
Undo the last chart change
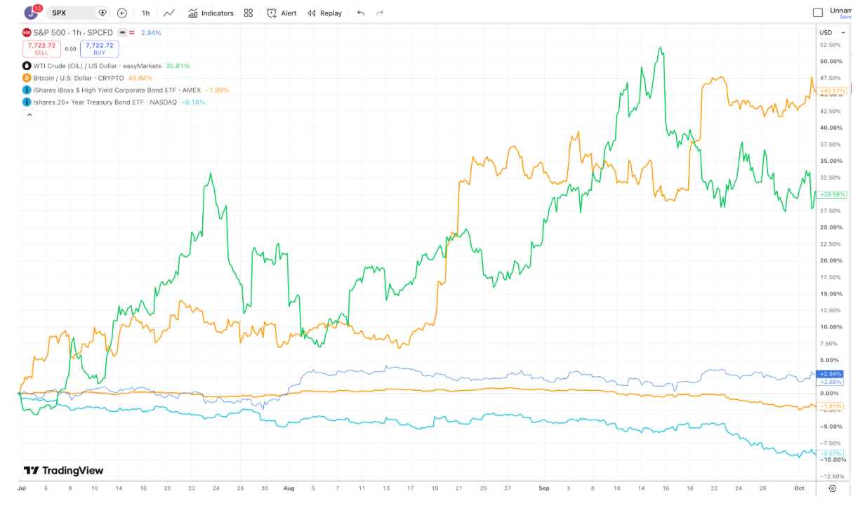pos(361,13)
